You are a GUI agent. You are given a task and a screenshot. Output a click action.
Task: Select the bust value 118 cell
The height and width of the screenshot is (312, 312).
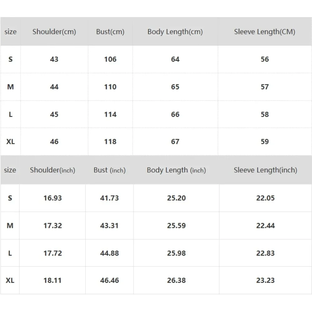pos(110,142)
